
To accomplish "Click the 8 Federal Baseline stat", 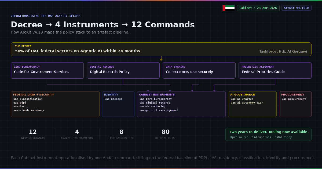I will pos(121,134).
